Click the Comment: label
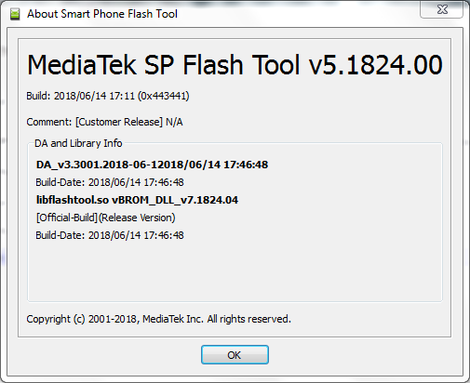 [x=49, y=122]
